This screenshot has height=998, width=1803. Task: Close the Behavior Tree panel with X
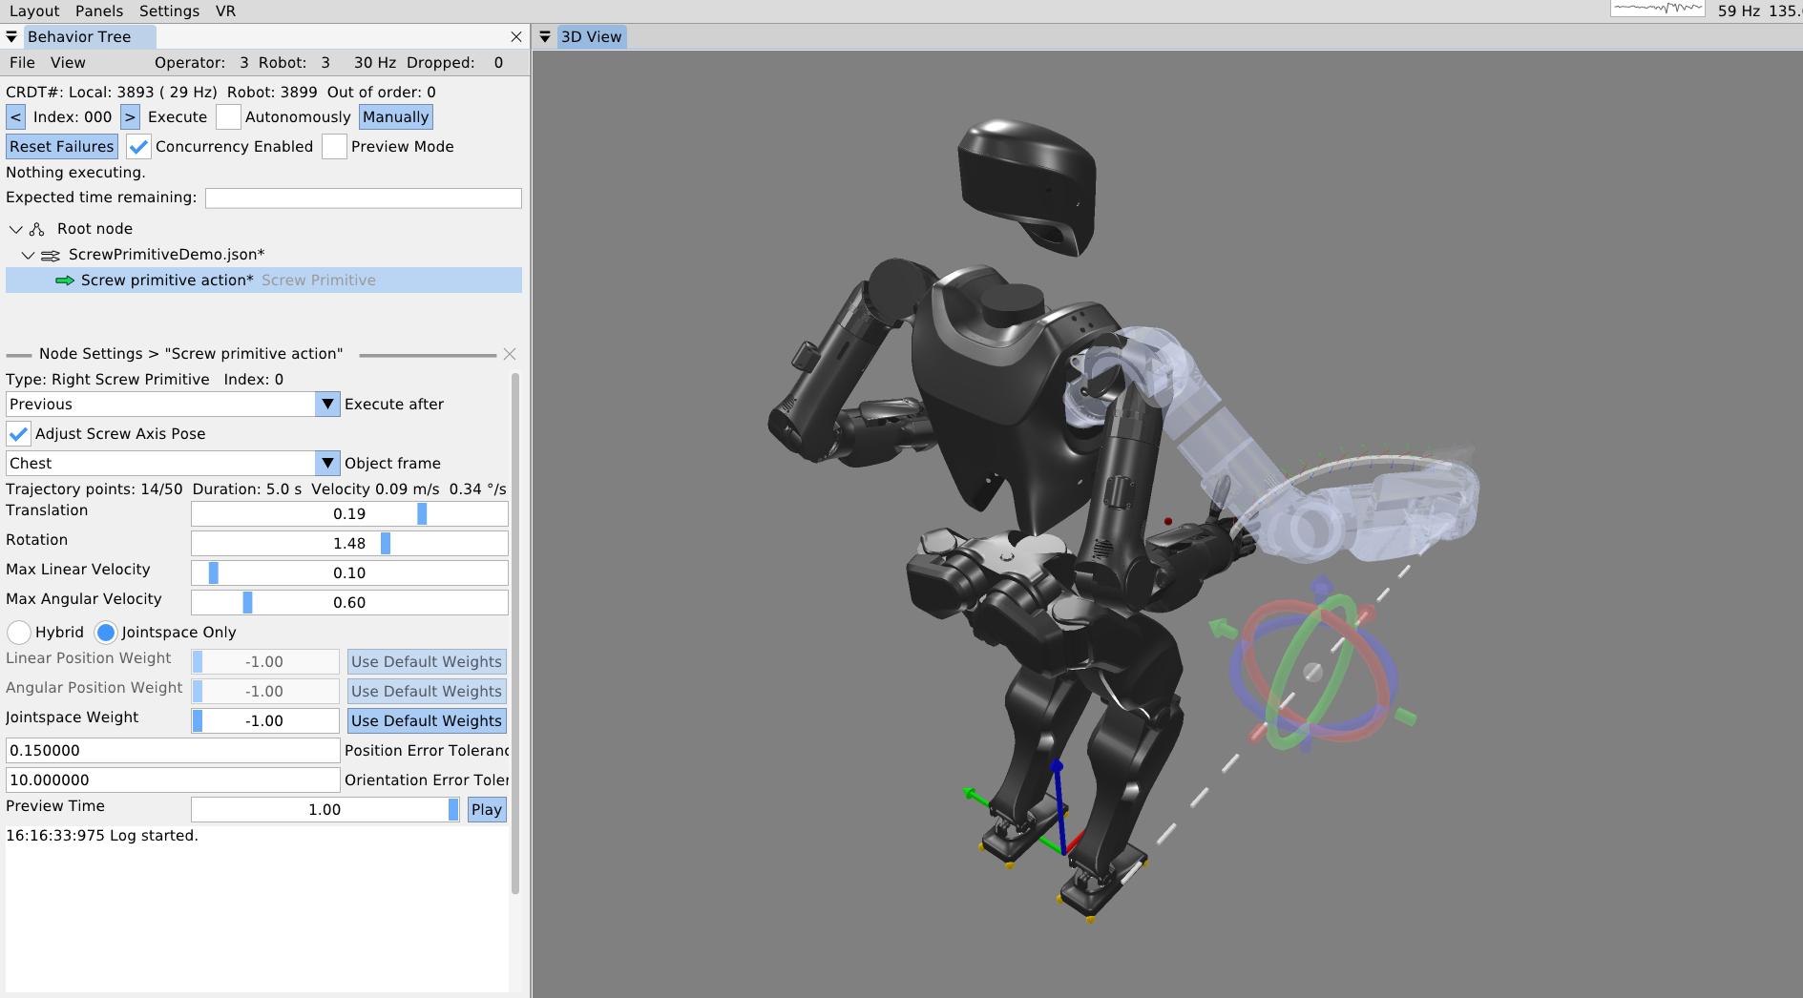pos(516,37)
